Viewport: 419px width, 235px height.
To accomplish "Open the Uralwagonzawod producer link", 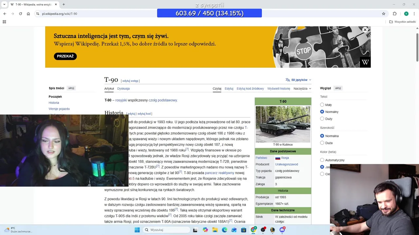I will coord(286,164).
